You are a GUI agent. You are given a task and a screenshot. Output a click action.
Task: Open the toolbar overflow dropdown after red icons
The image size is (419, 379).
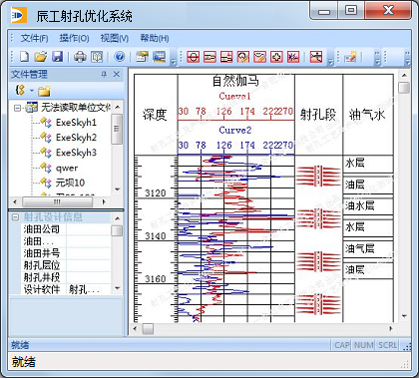pos(330,62)
